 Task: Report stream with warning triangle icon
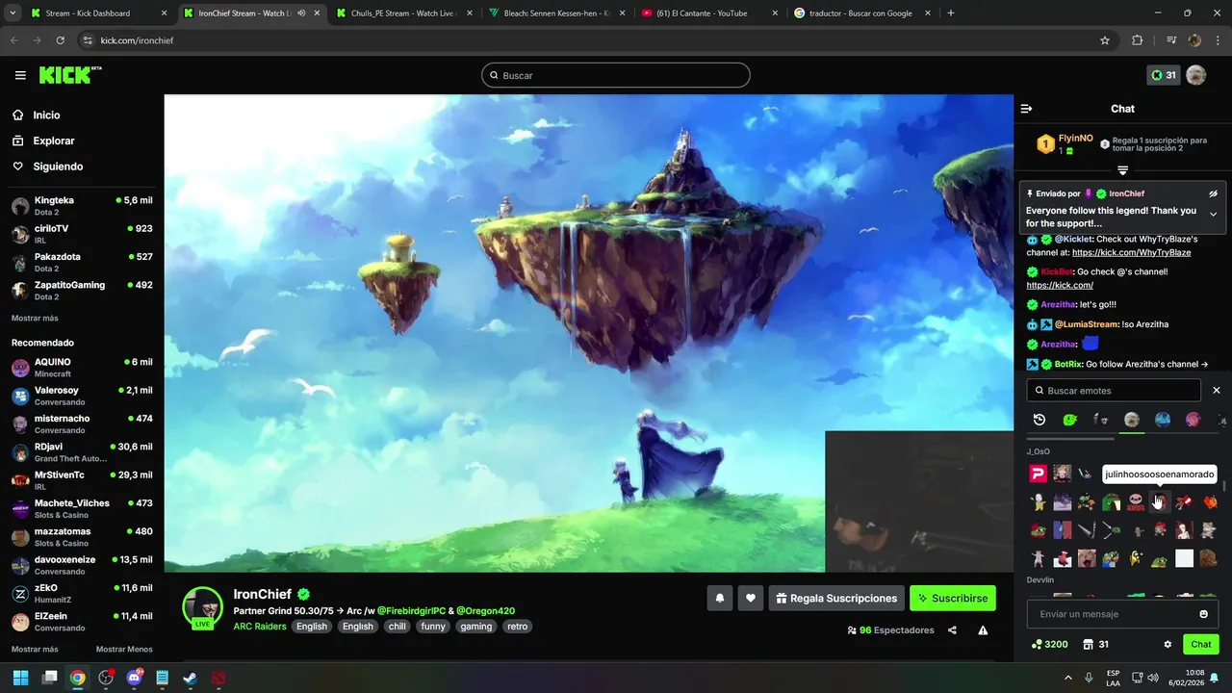pos(983,630)
